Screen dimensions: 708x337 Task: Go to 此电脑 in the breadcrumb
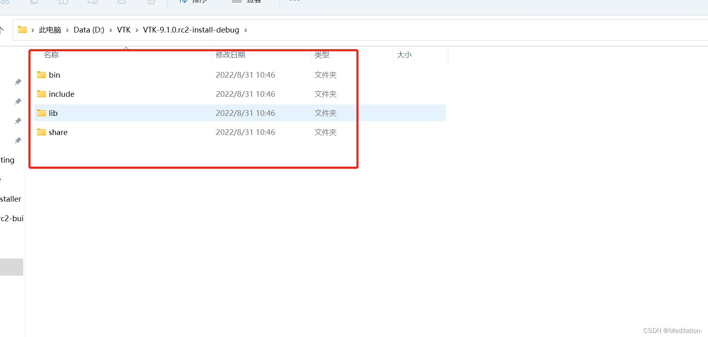click(x=50, y=30)
